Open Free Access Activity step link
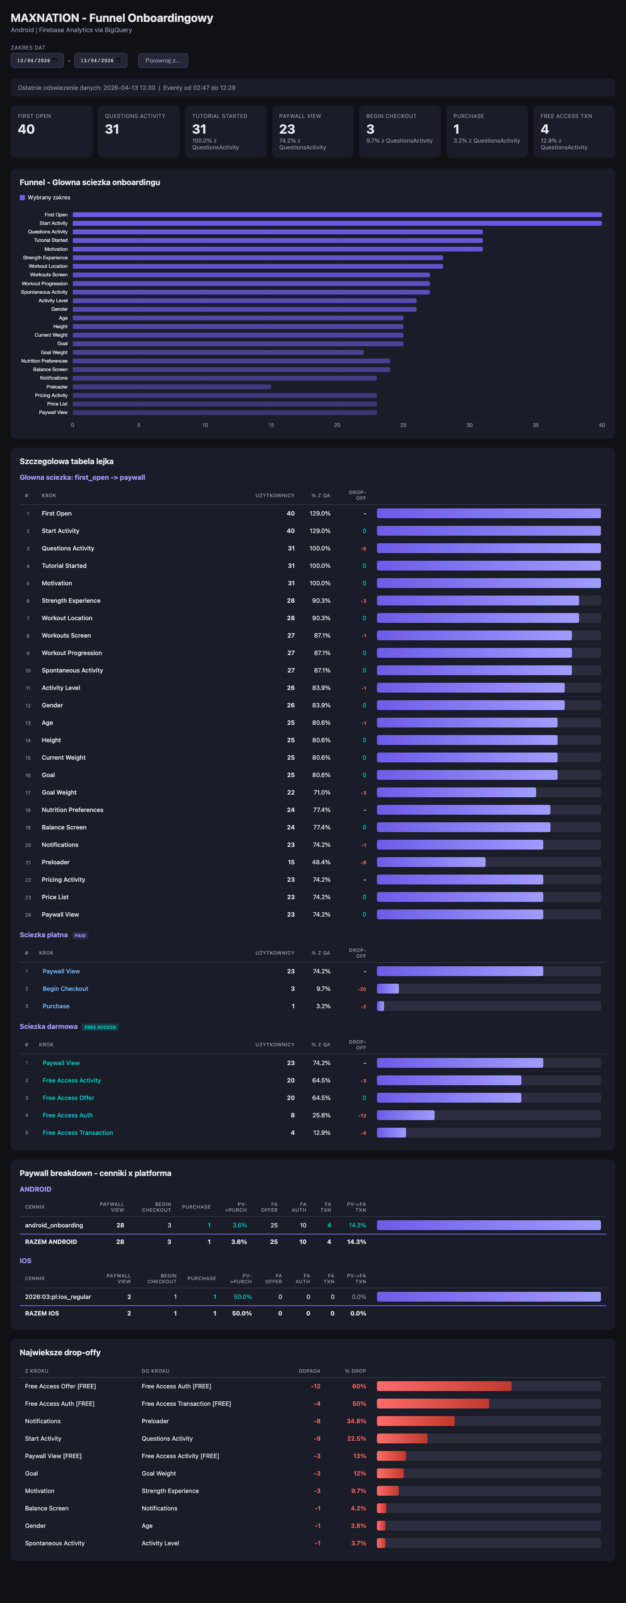 tap(72, 1080)
